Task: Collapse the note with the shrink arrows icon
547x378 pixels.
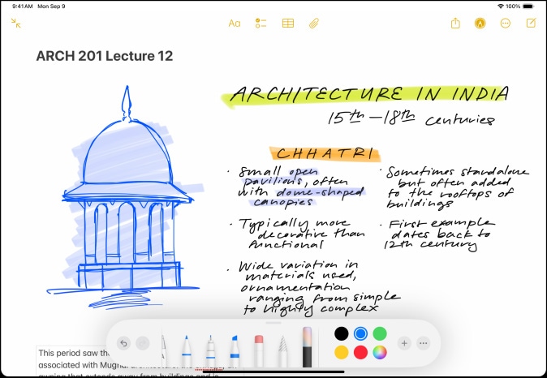Action: tap(15, 24)
